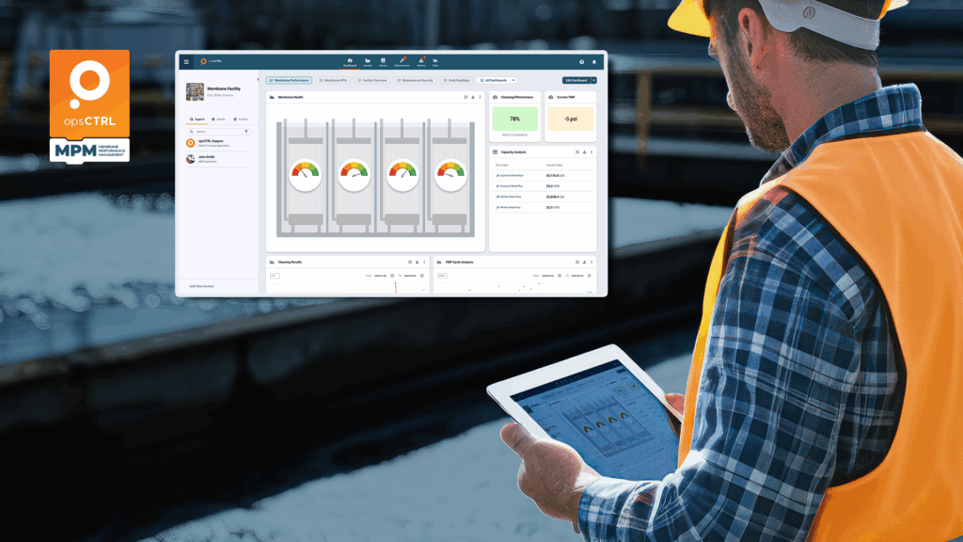Download the Membrane Health widget
This screenshot has height=542, width=963.
point(473,97)
